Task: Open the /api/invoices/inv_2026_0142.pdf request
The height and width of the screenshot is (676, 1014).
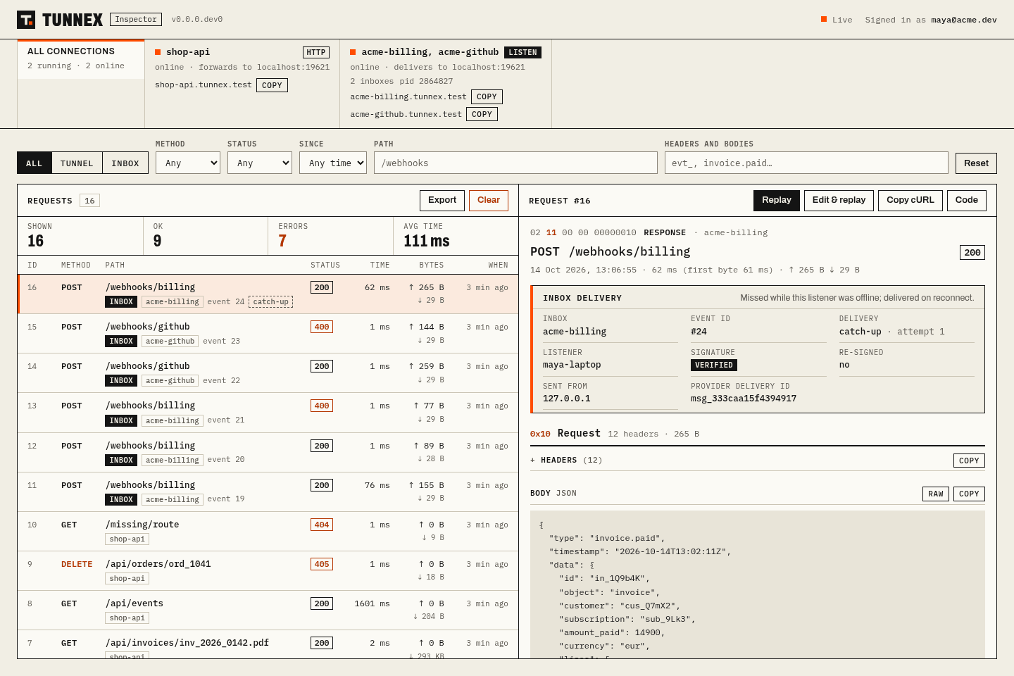Action: pyautogui.click(x=268, y=644)
